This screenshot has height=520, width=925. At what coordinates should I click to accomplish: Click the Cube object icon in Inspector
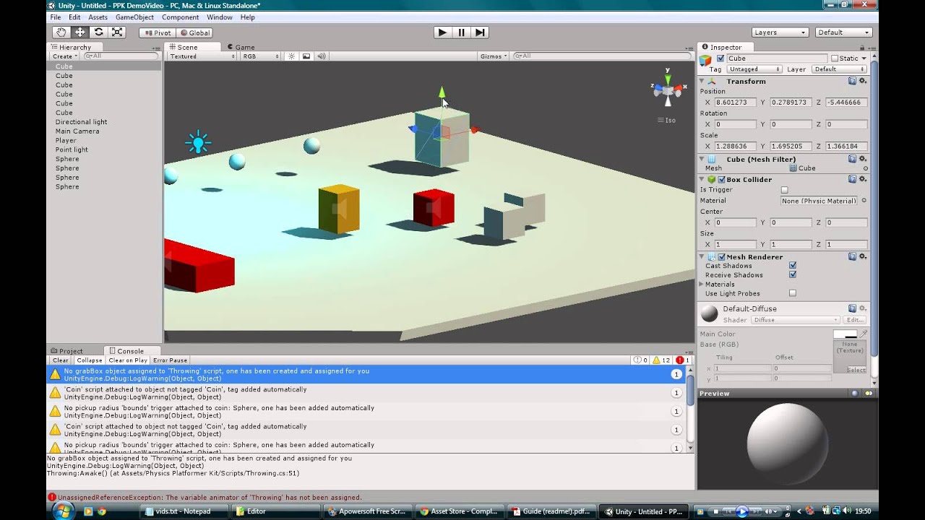706,59
